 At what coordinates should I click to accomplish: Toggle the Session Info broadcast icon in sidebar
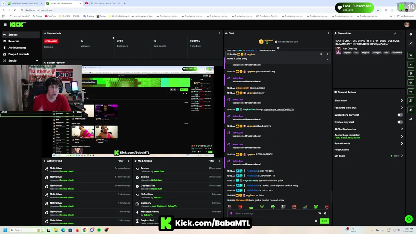point(411,92)
